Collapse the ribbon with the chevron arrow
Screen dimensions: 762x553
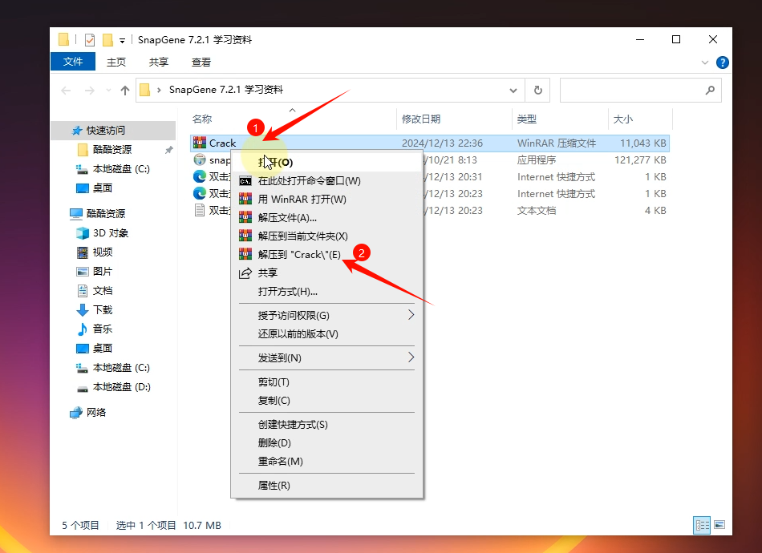coord(703,62)
